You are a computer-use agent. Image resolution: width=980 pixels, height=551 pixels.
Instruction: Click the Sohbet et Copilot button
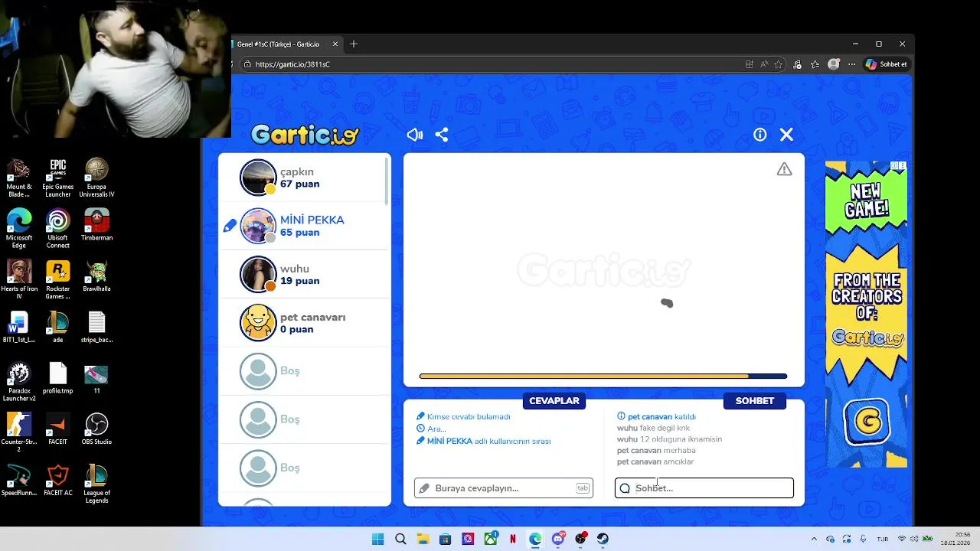point(886,64)
